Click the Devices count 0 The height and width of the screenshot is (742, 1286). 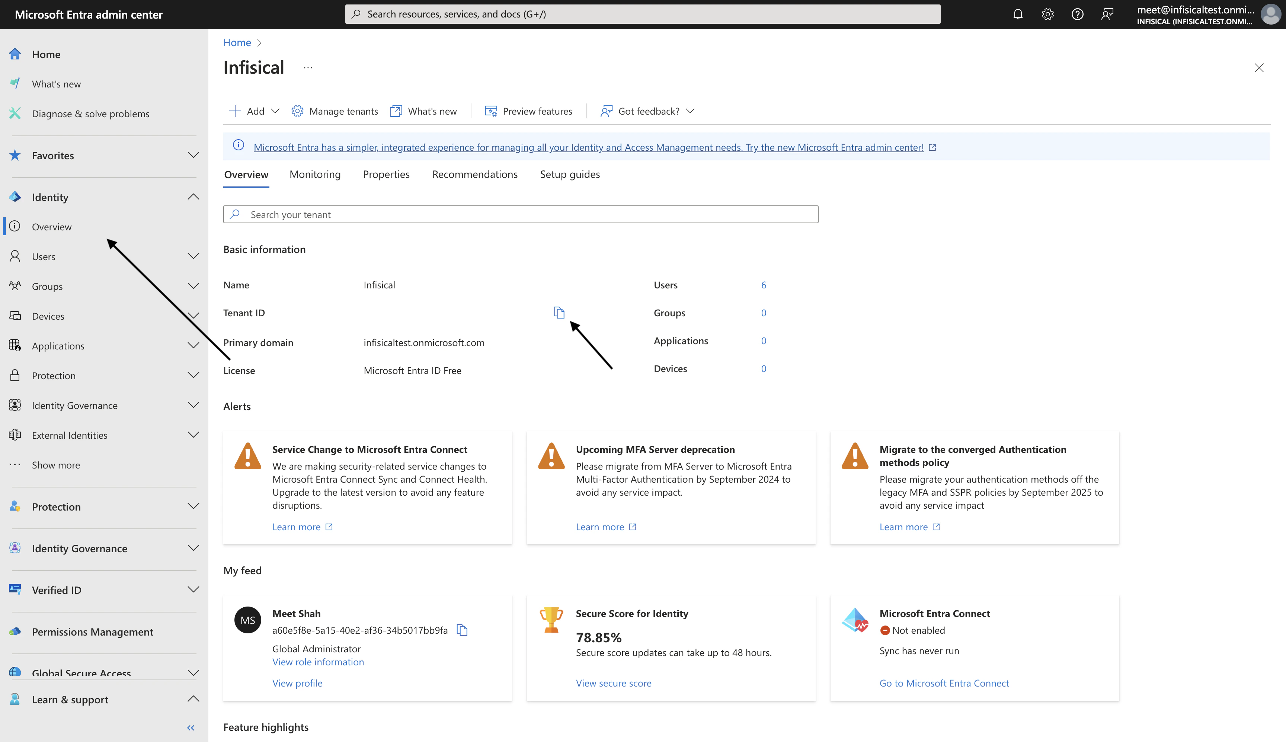[x=763, y=368]
